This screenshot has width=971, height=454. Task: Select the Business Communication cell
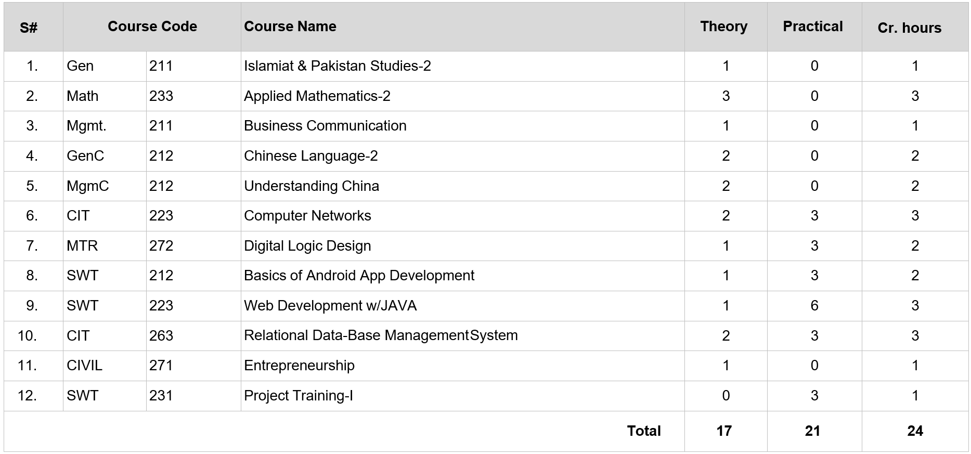tap(462, 126)
